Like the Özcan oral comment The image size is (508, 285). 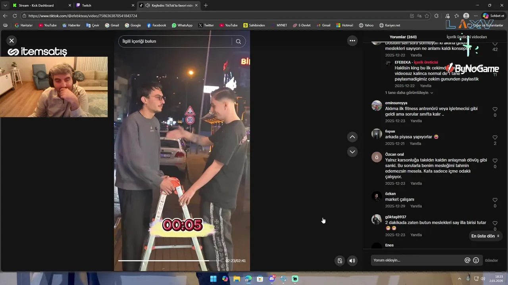tap(495, 161)
